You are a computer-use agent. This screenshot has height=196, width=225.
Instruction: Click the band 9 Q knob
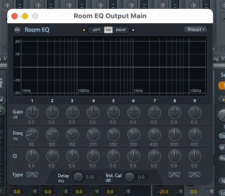(195, 156)
